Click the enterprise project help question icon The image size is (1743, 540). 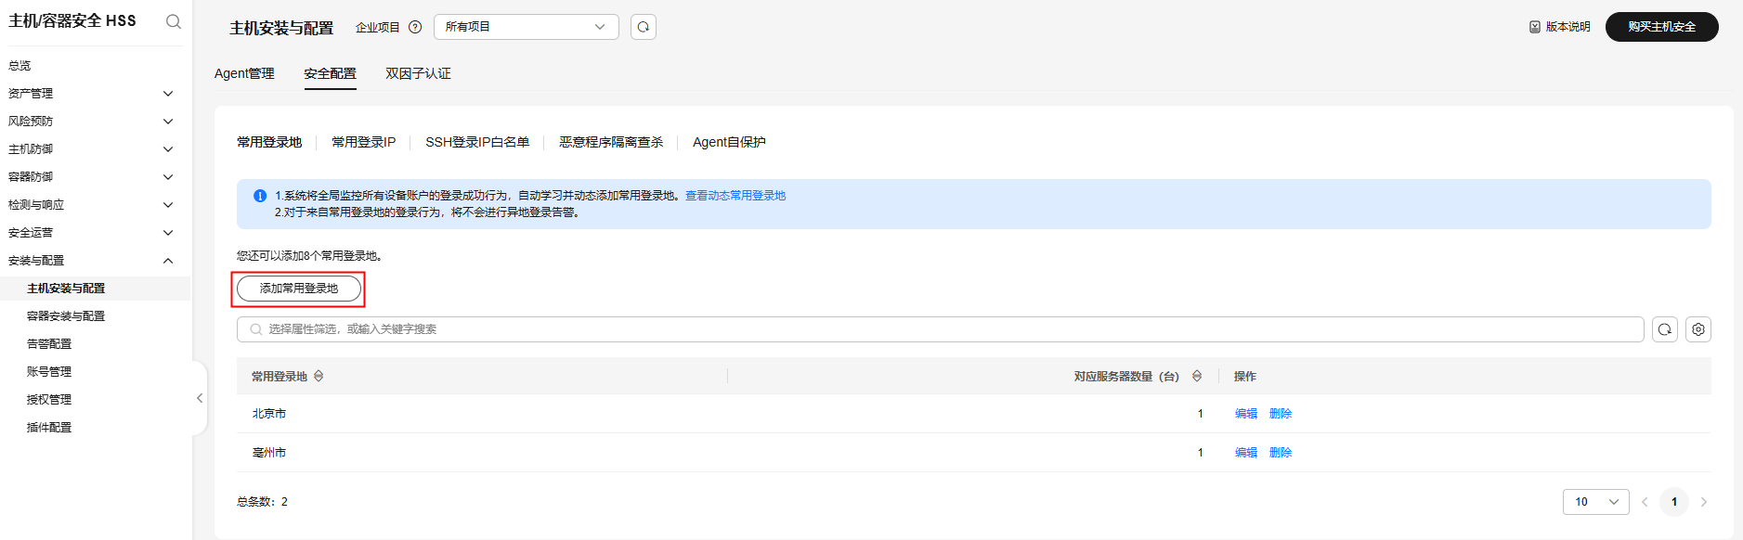click(x=415, y=27)
